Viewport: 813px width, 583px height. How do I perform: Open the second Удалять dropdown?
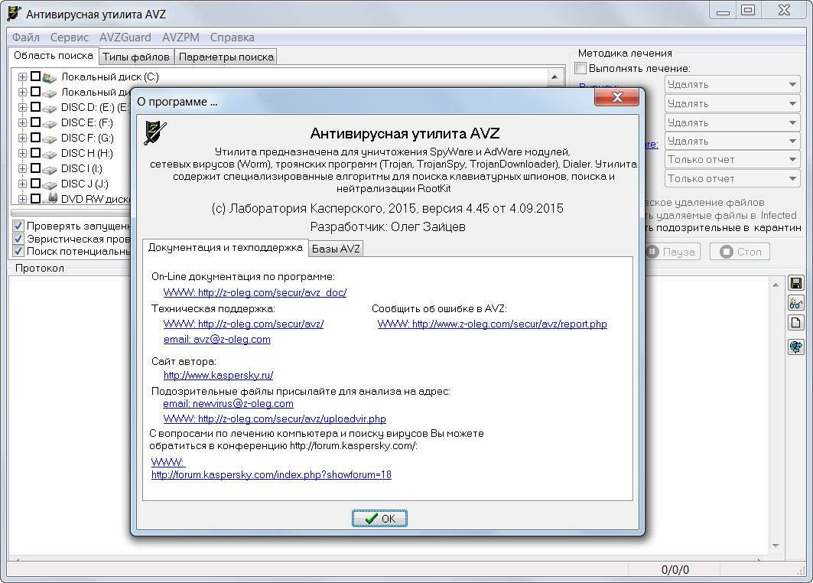pyautogui.click(x=732, y=104)
